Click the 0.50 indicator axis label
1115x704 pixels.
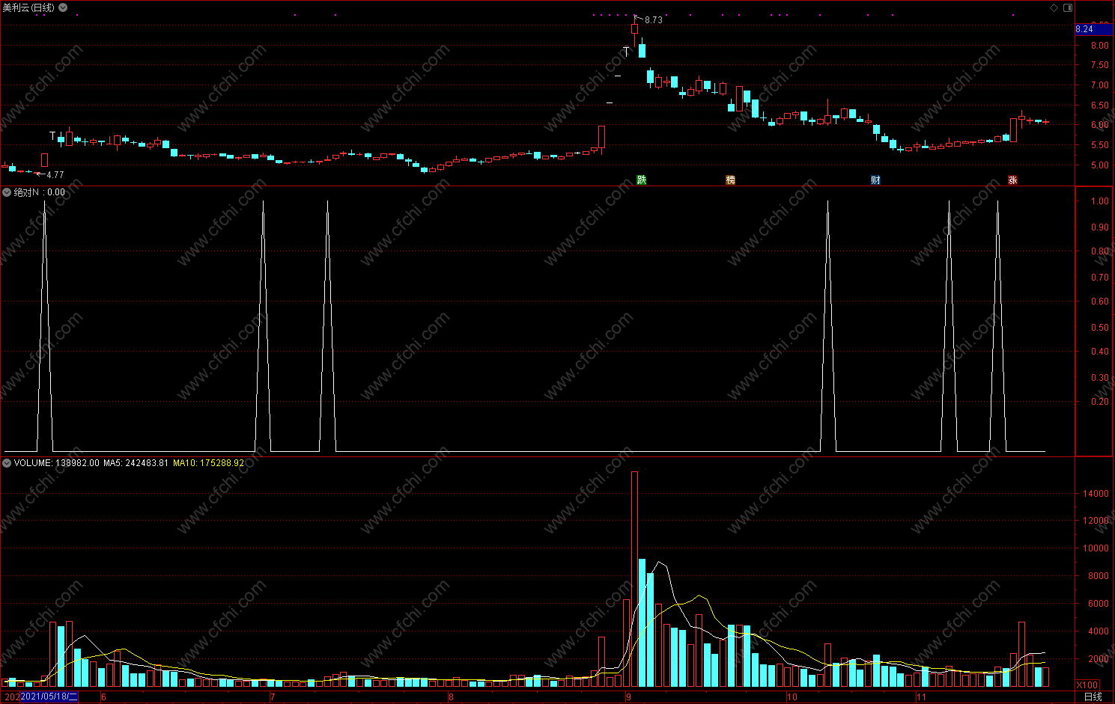click(x=1099, y=328)
